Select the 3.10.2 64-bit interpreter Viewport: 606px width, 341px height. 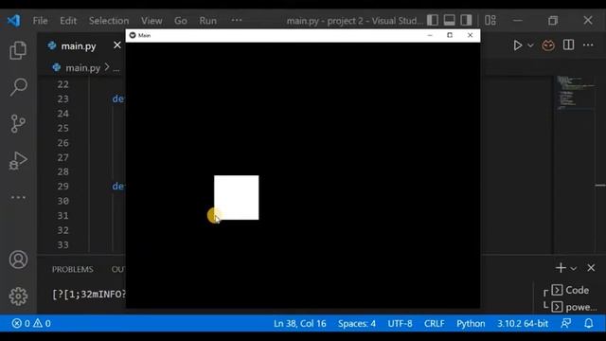(x=523, y=323)
